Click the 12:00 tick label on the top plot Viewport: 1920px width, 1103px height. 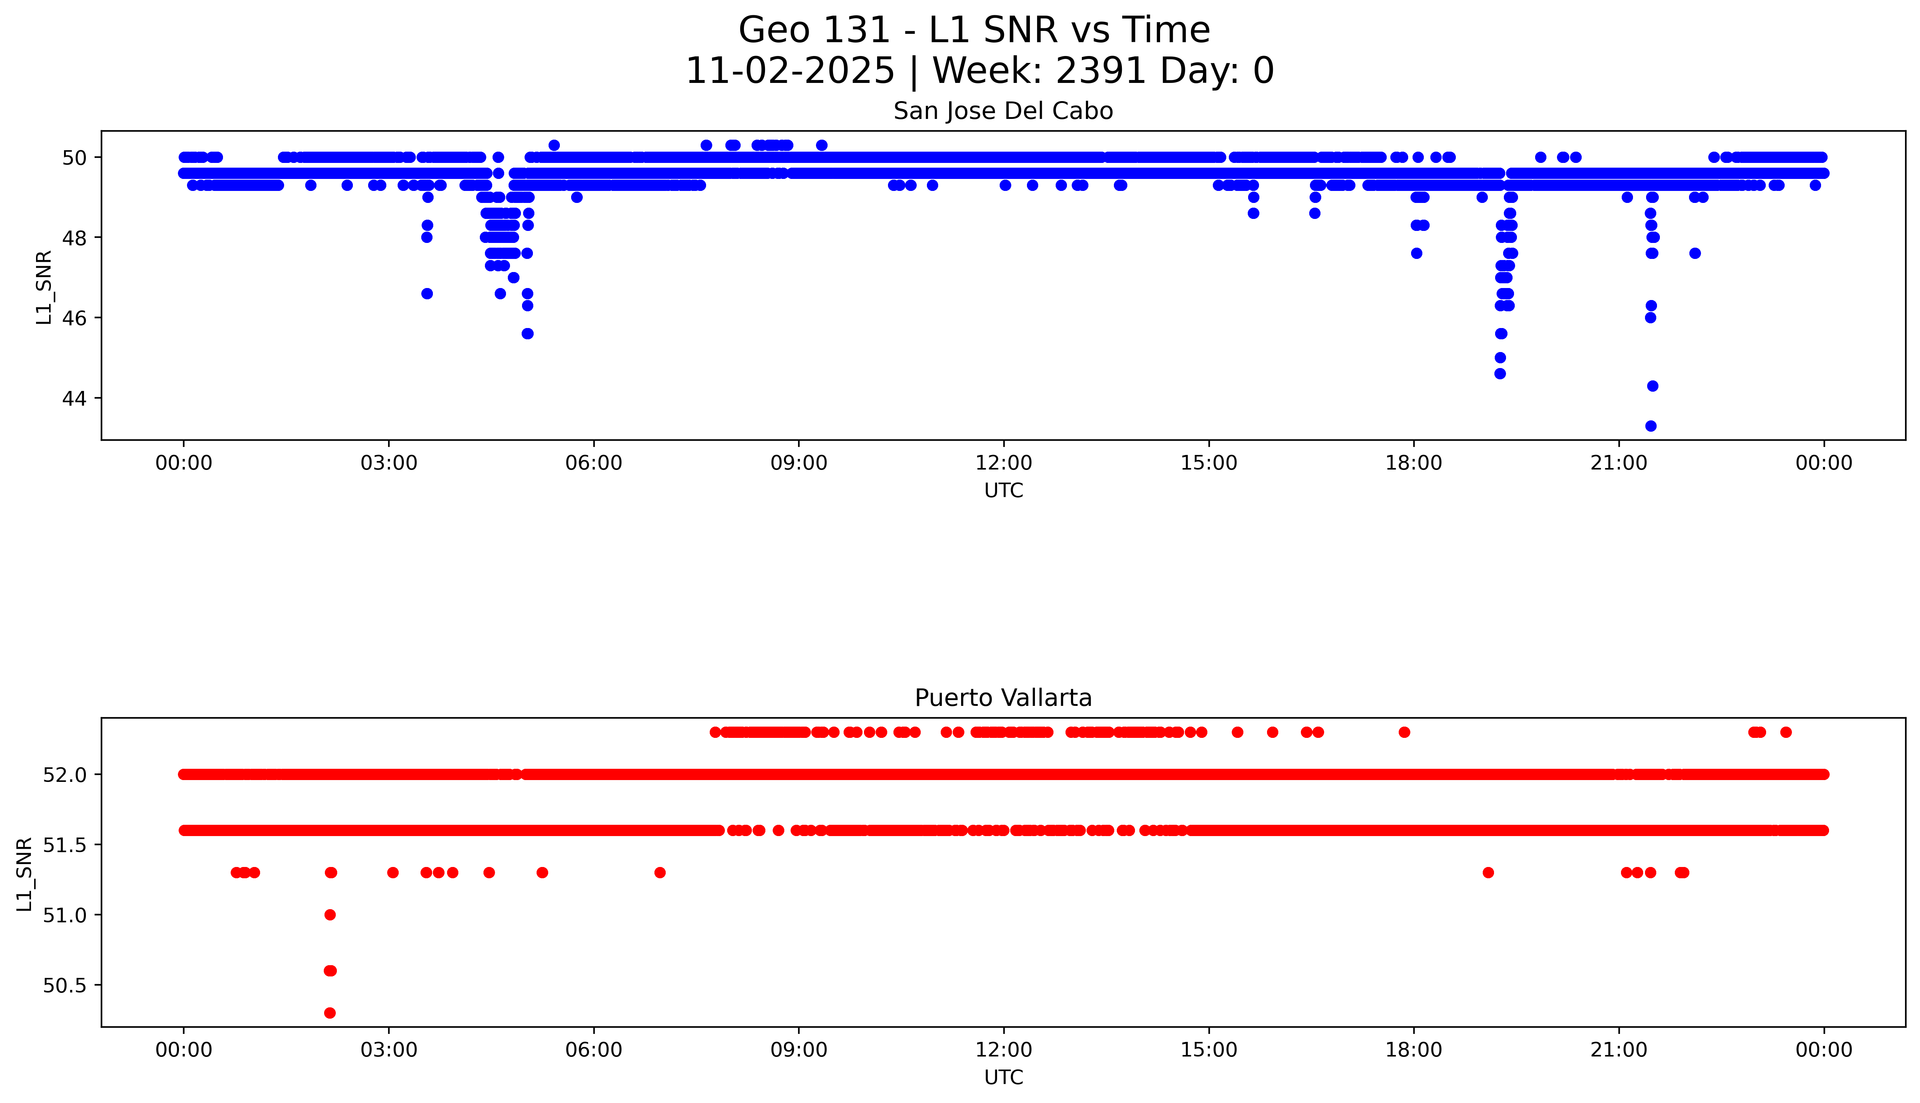click(1003, 463)
